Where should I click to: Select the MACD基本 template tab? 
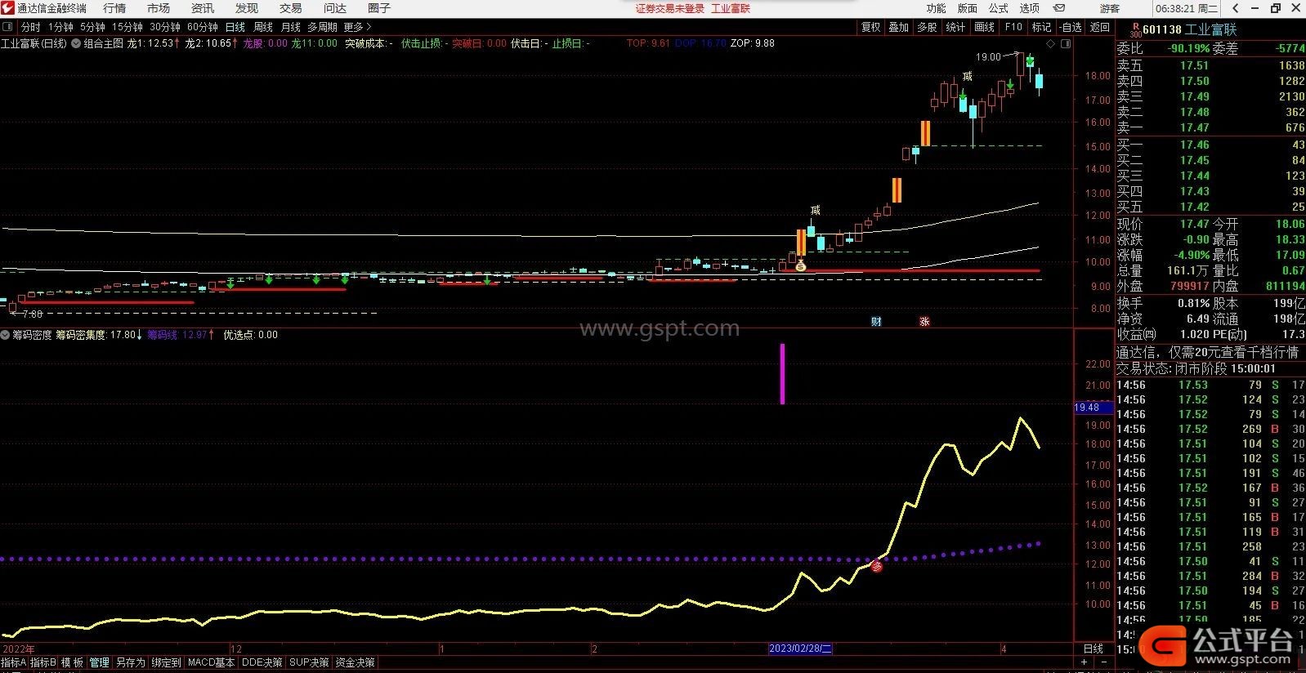pyautogui.click(x=212, y=662)
